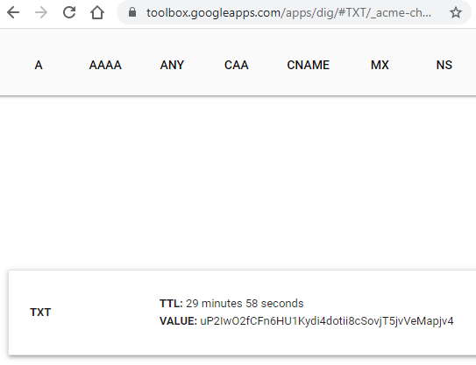Select the A record type tab
Screen dimensions: 476x365
(39, 65)
